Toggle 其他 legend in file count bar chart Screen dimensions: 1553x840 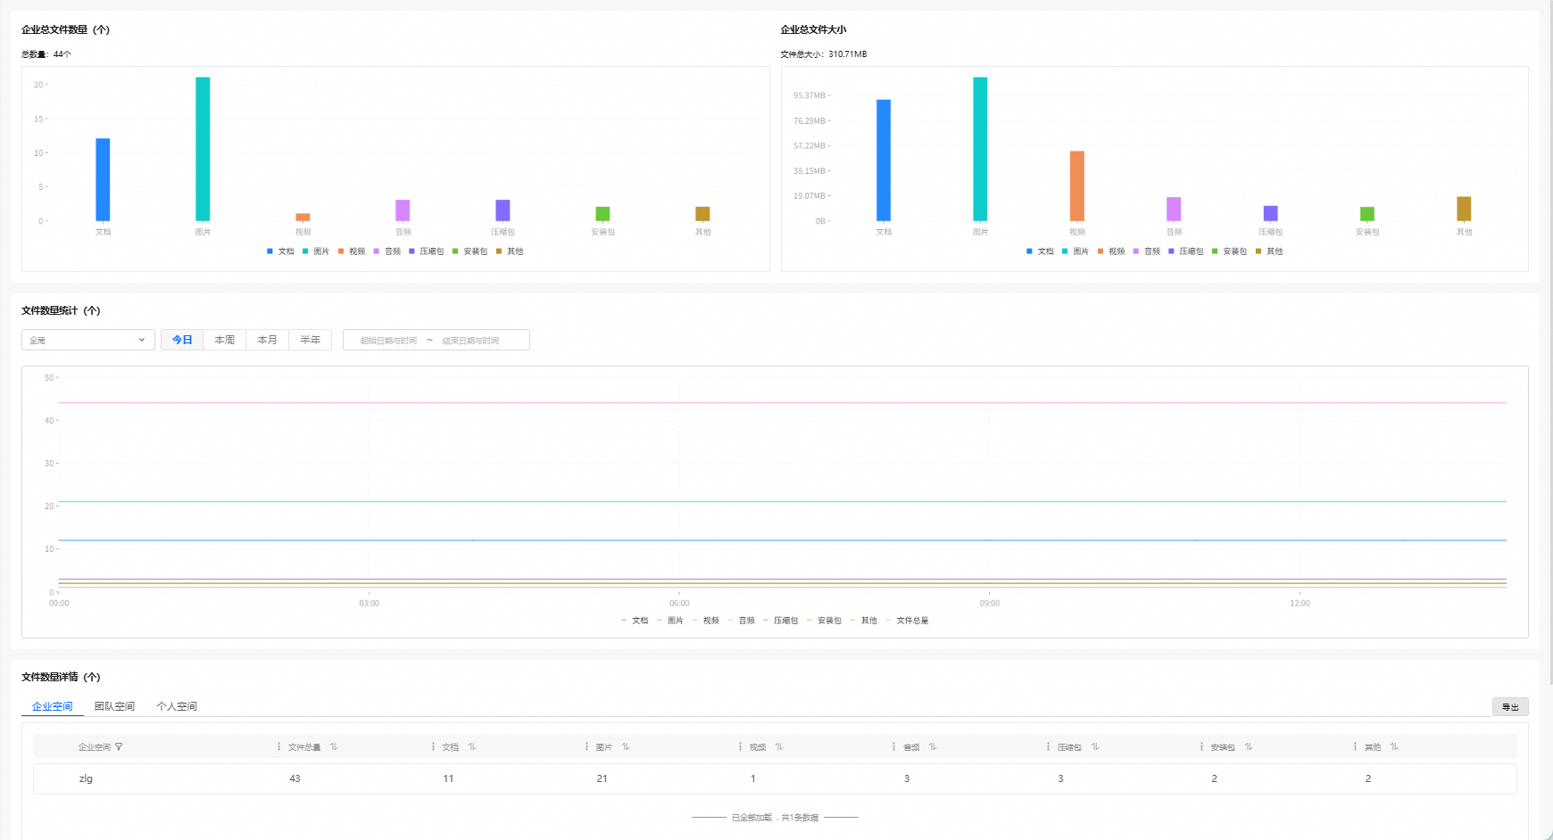click(x=510, y=251)
